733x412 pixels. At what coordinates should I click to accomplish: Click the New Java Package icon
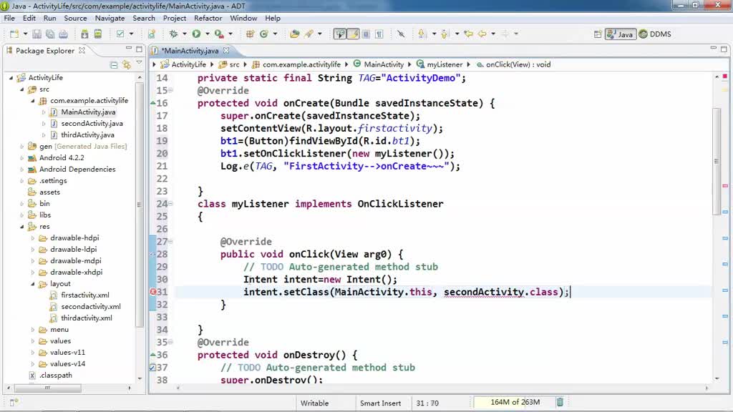[250, 34]
